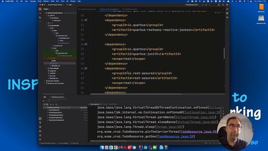Open the Git tool window icon
The image size is (268, 151).
coord(40,140)
